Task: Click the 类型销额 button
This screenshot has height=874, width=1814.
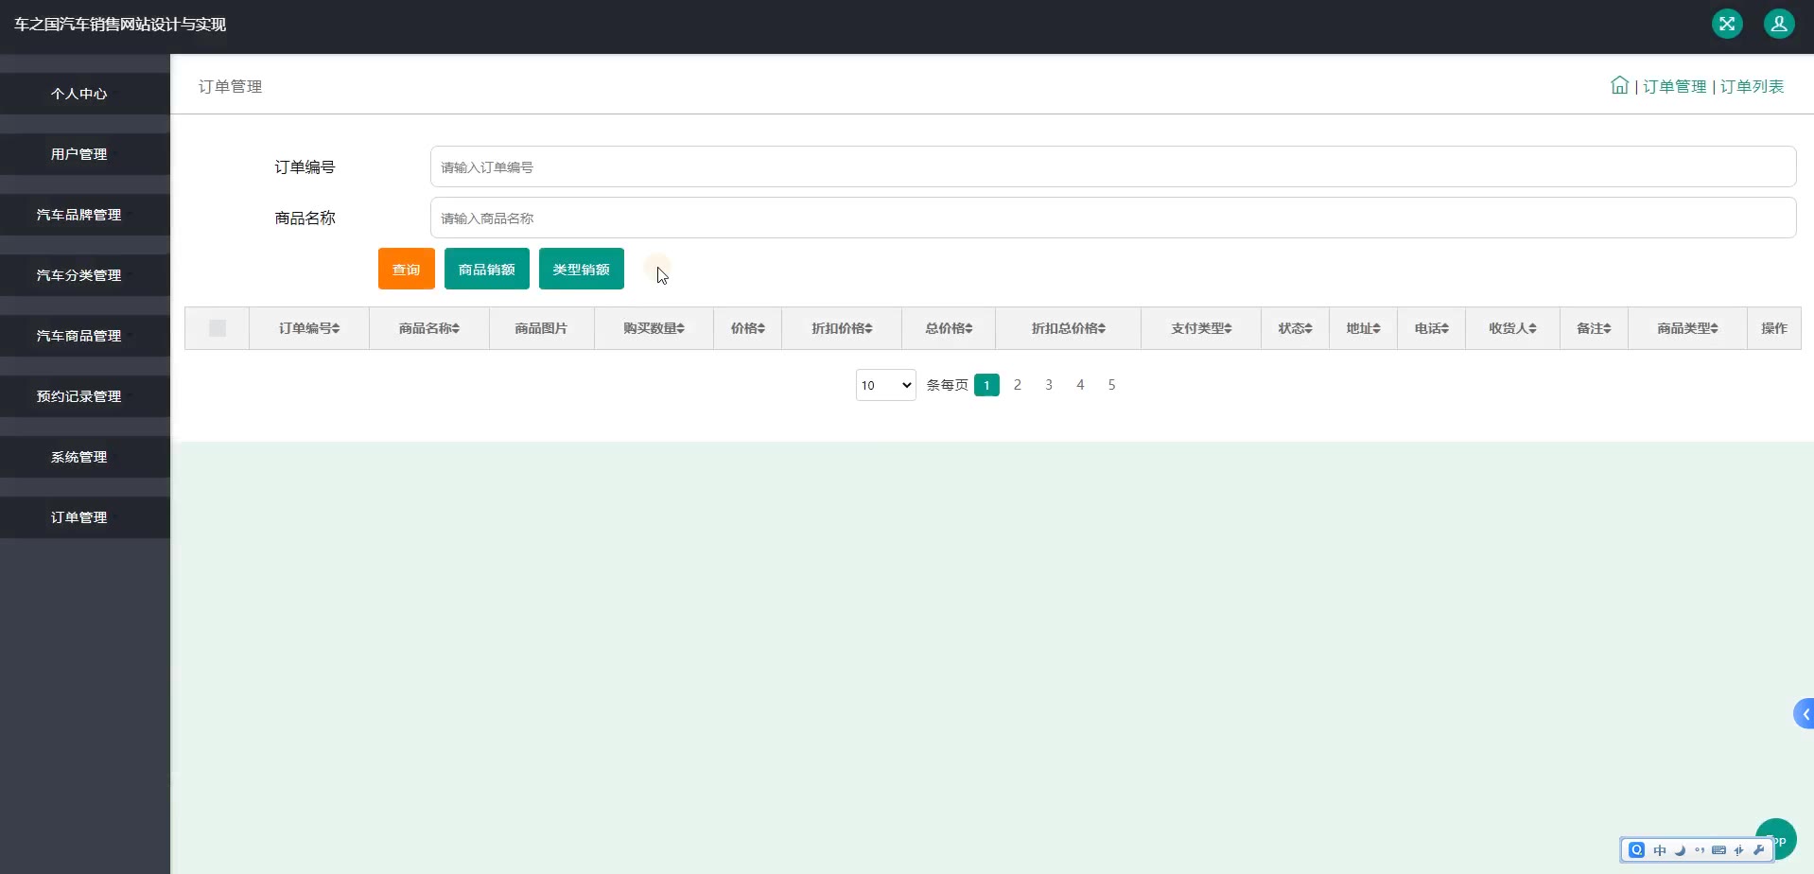Action: [x=582, y=269]
